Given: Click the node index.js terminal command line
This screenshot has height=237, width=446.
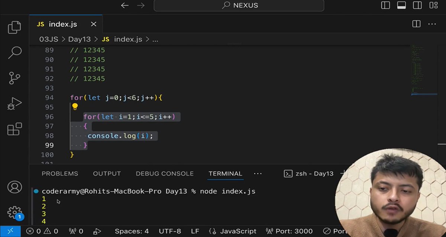Looking at the screenshot, I should point(227,191).
